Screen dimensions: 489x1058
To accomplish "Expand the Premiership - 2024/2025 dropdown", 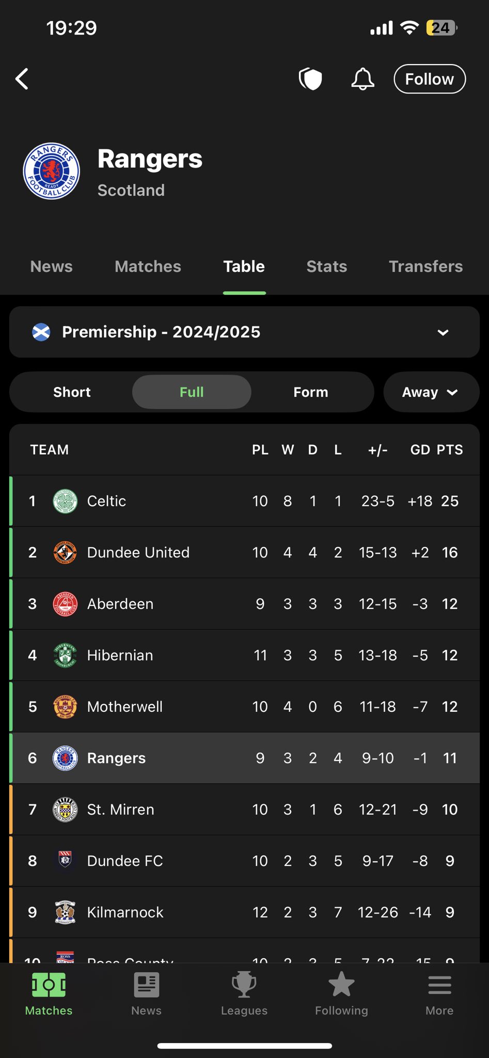I will tap(244, 332).
